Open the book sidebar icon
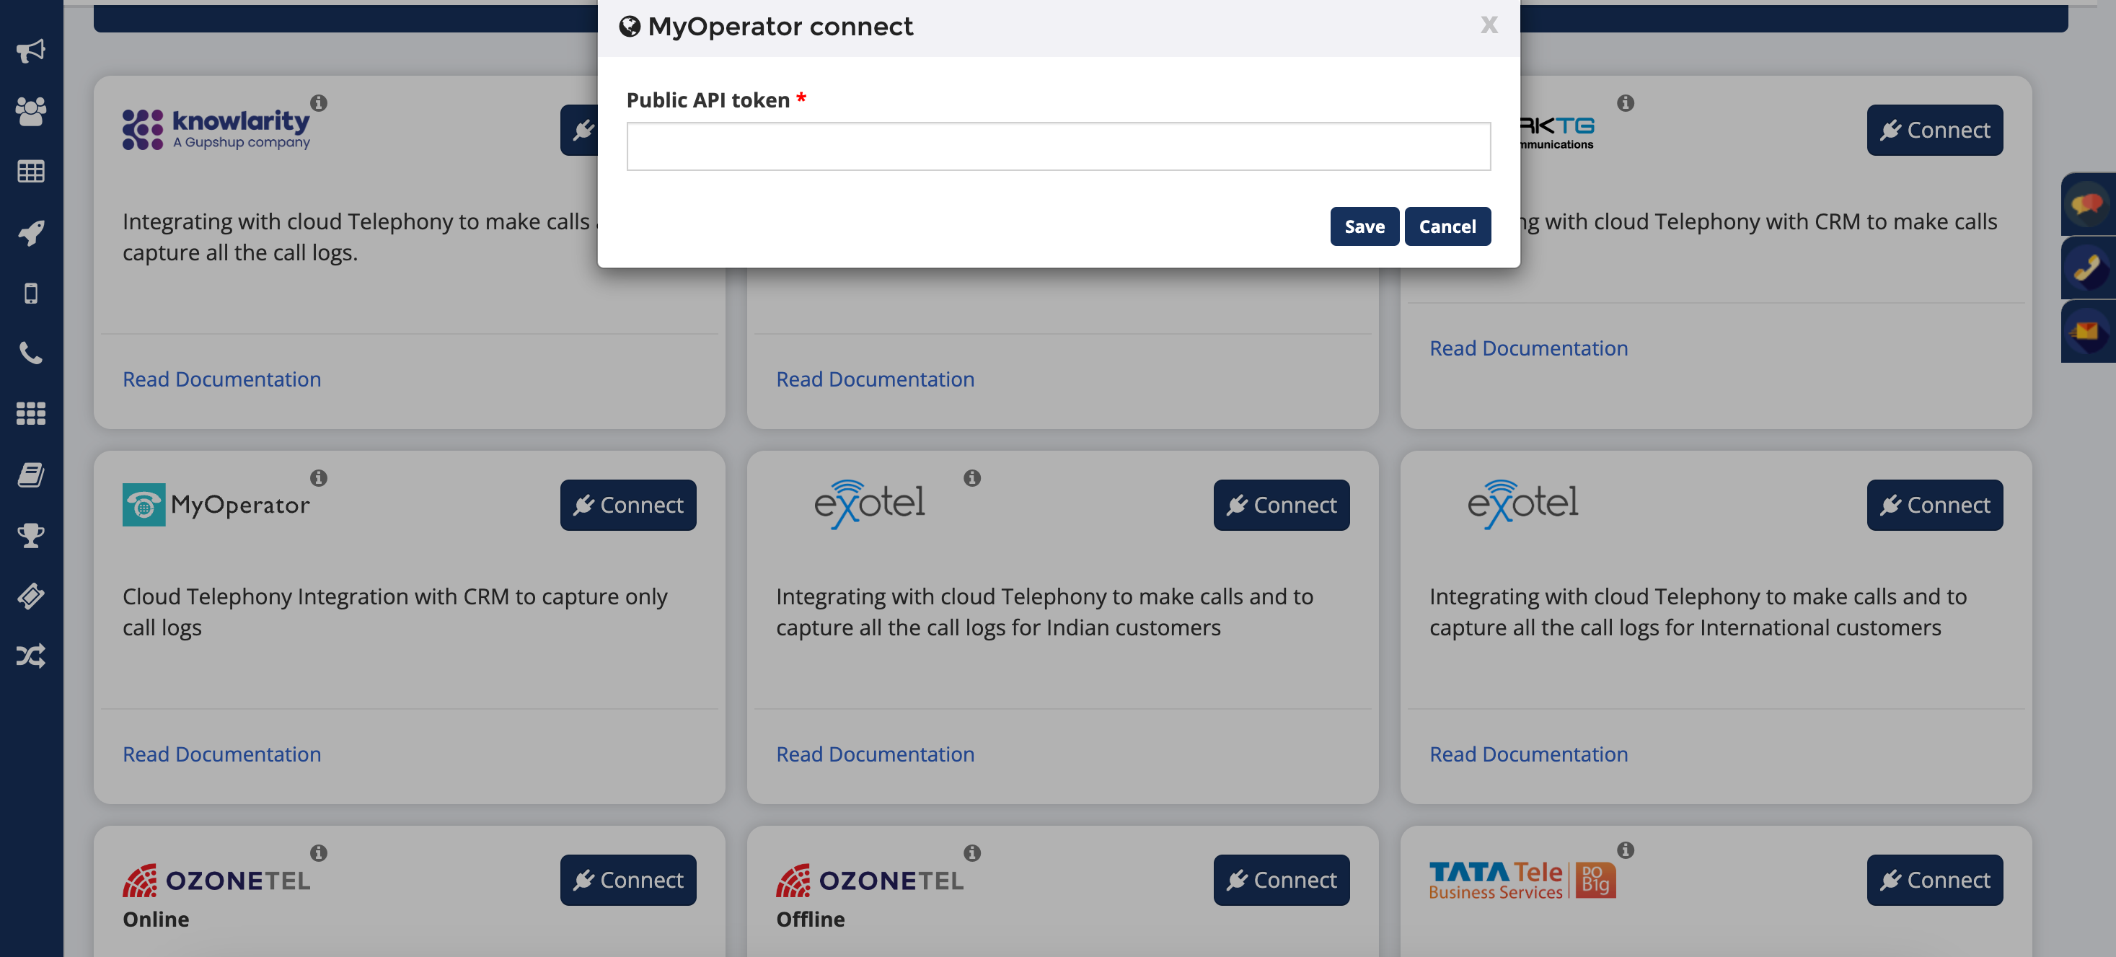 [x=30, y=474]
